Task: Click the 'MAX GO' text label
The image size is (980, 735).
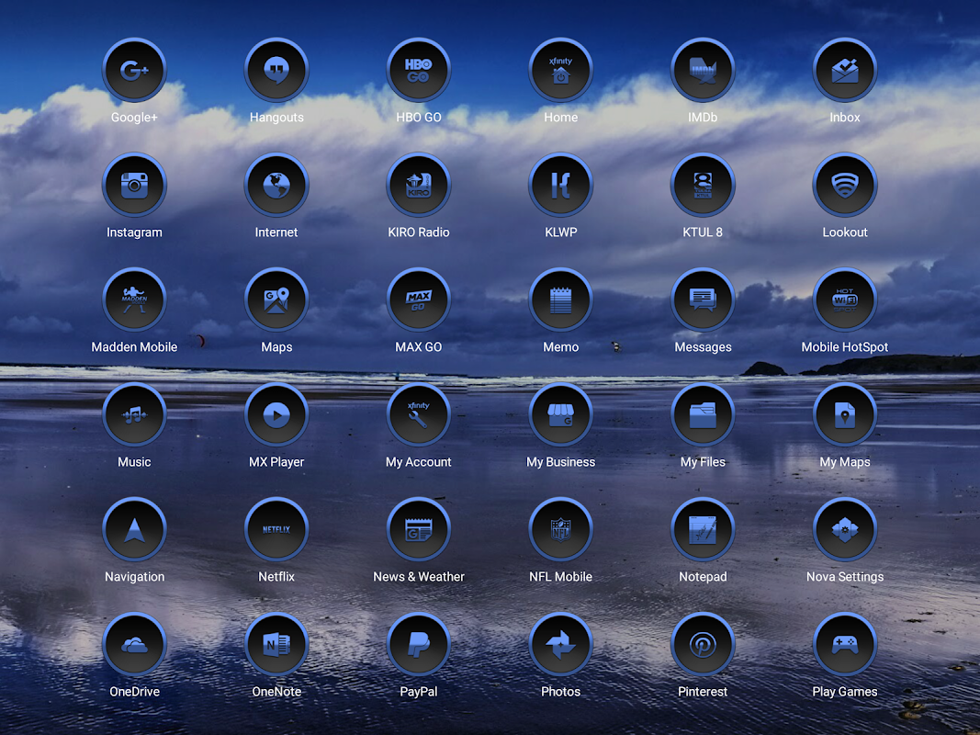Action: [x=419, y=347]
